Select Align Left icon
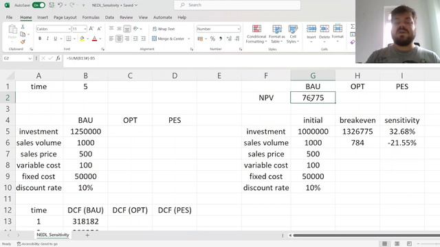This screenshot has height=247, width=440. point(111,38)
